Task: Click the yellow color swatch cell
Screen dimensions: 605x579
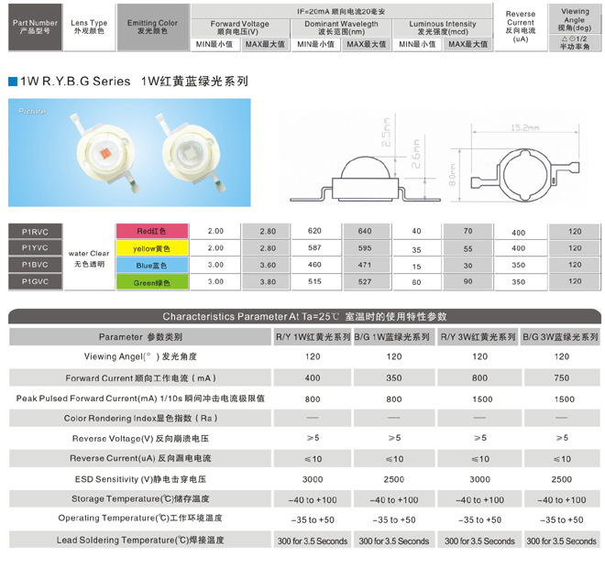Action: 151,248
